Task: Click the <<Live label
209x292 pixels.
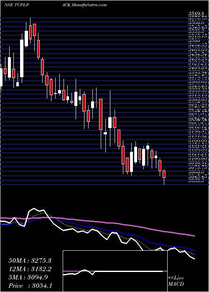Action: 176,278
